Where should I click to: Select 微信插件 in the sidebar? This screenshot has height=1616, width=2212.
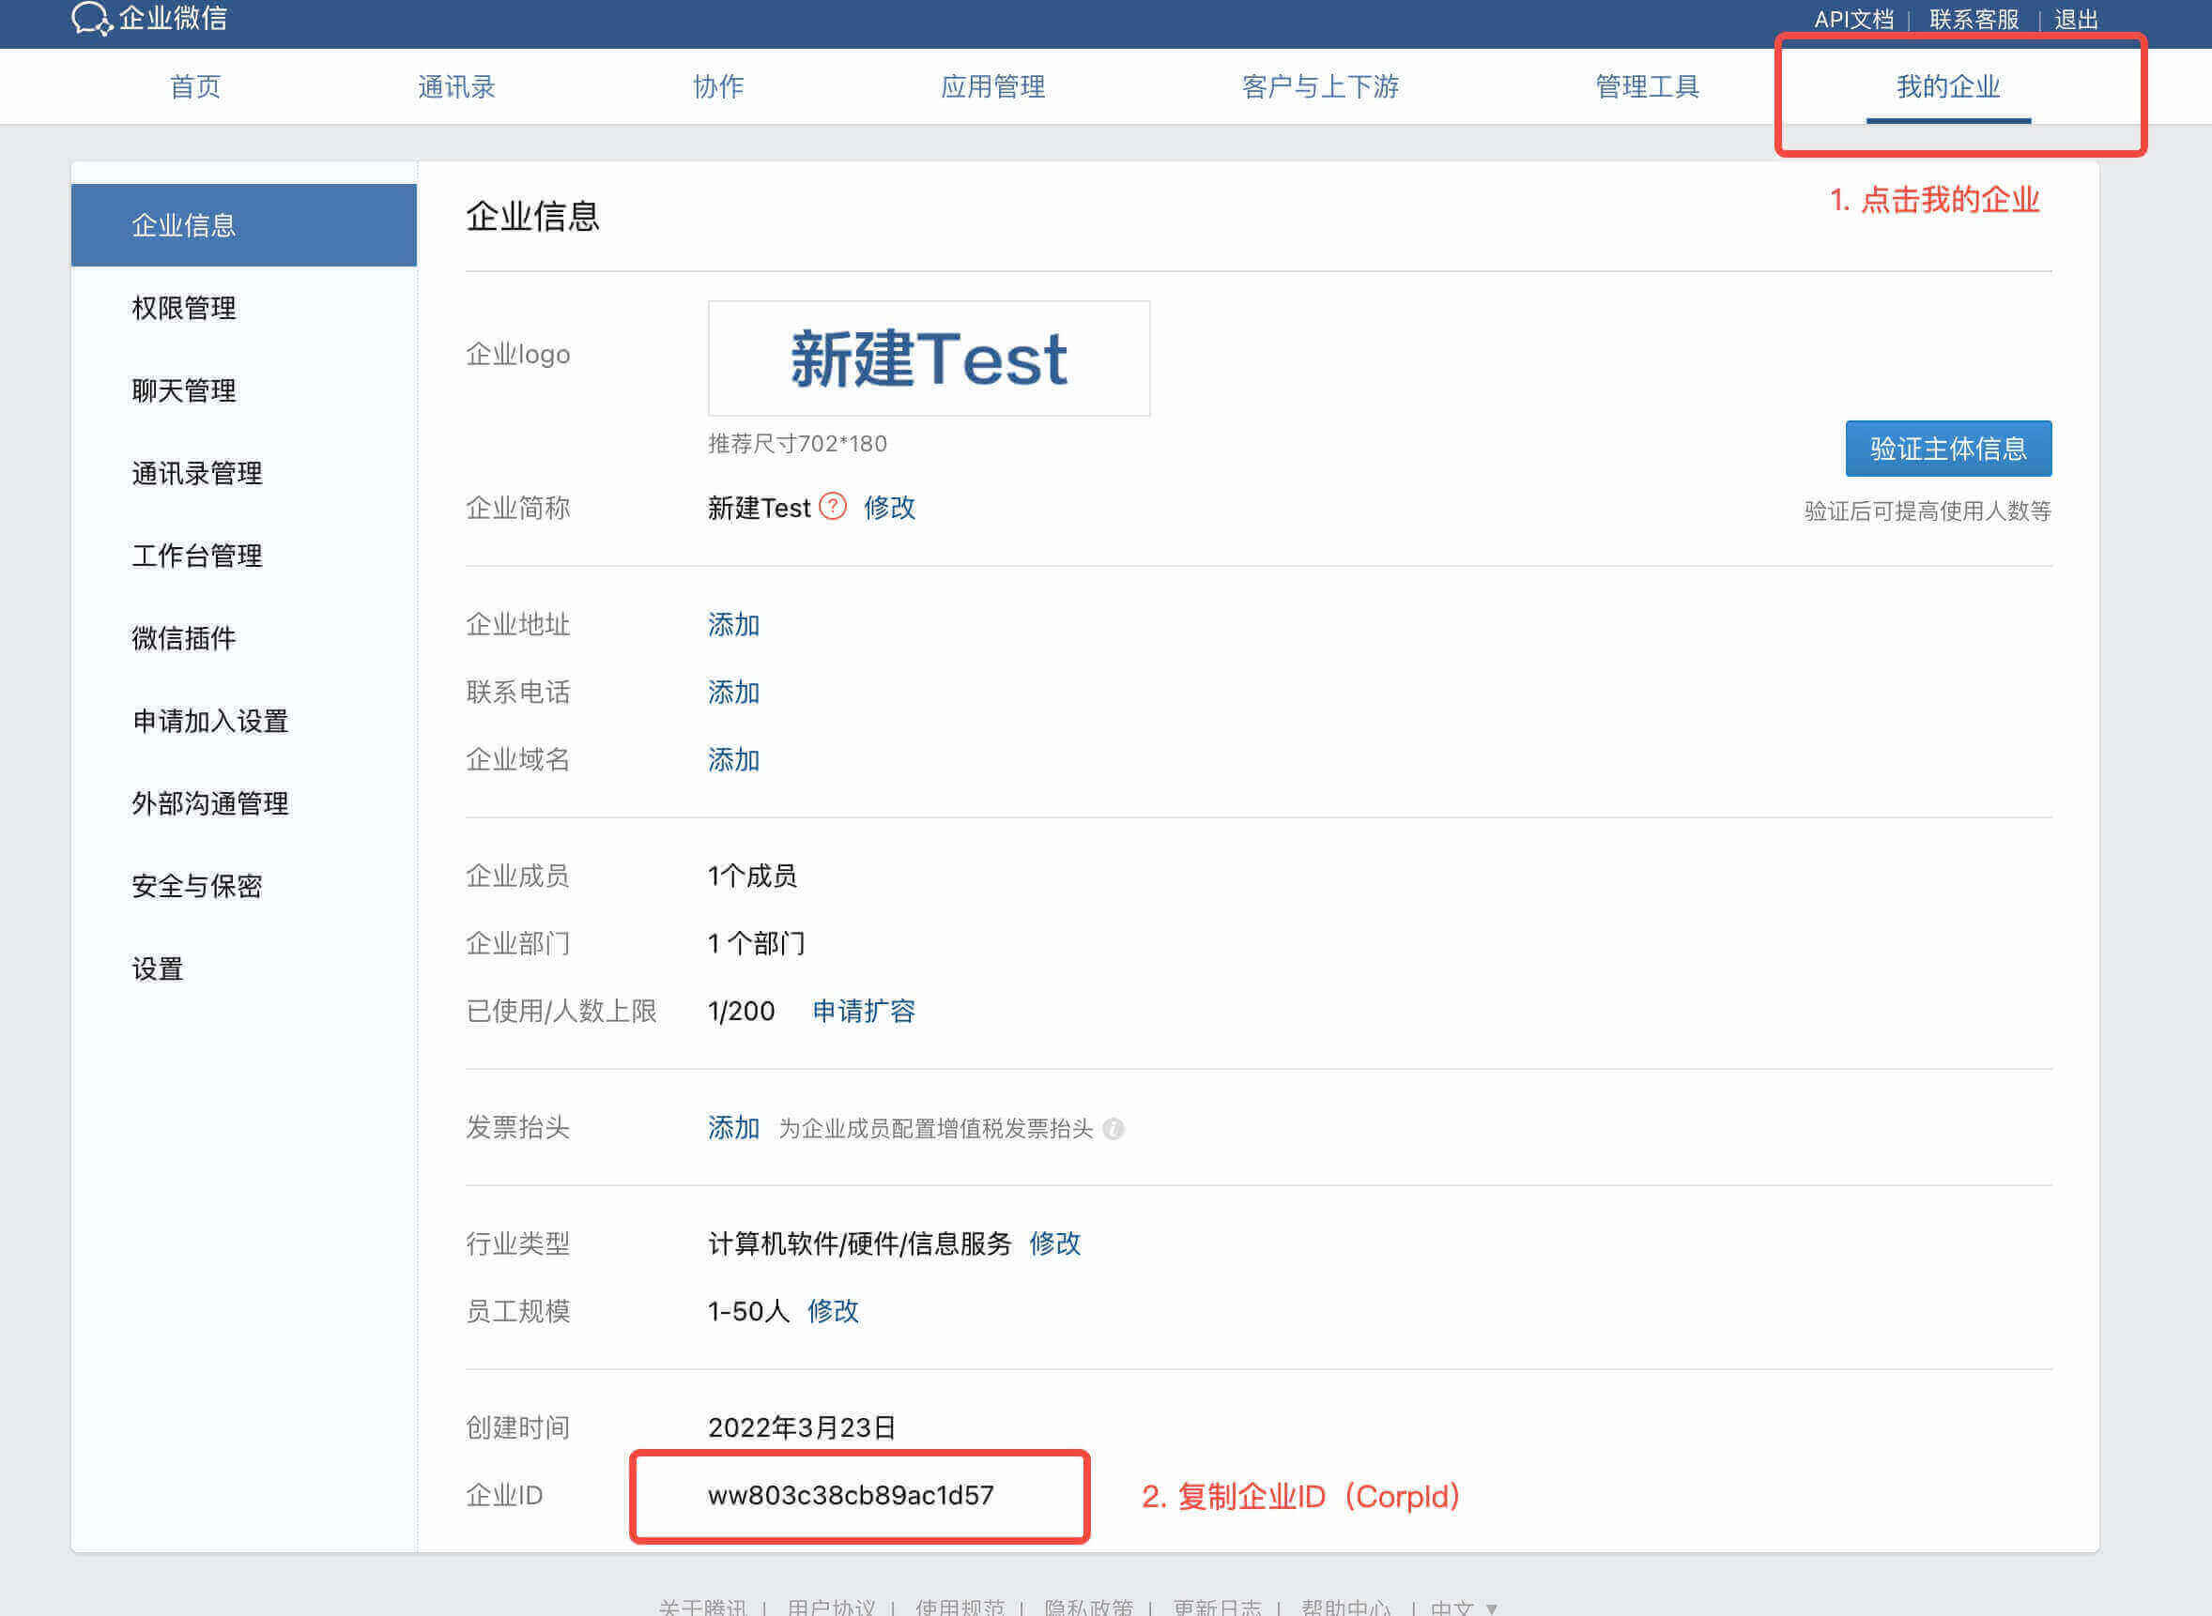184,639
